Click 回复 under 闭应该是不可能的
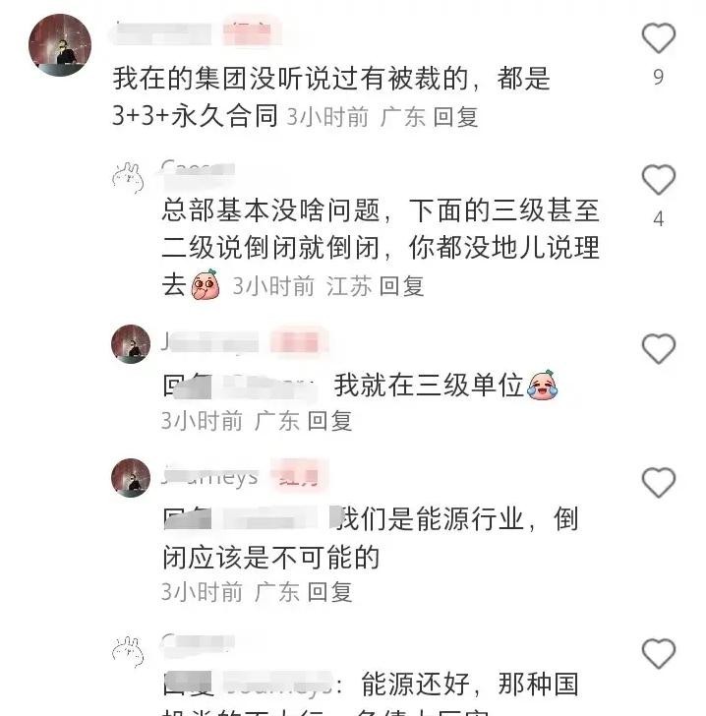The image size is (706, 716). [x=329, y=592]
